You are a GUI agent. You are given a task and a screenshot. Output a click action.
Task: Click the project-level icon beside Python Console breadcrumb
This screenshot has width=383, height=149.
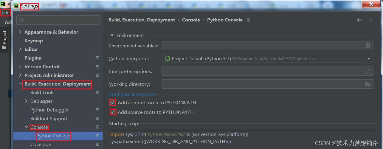(249, 20)
